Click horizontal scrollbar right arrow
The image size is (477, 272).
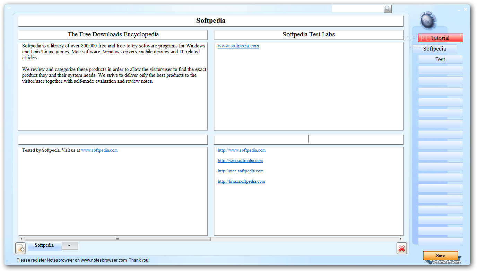[x=401, y=239]
